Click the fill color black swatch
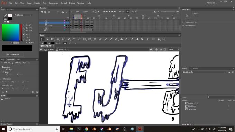 [10, 19]
